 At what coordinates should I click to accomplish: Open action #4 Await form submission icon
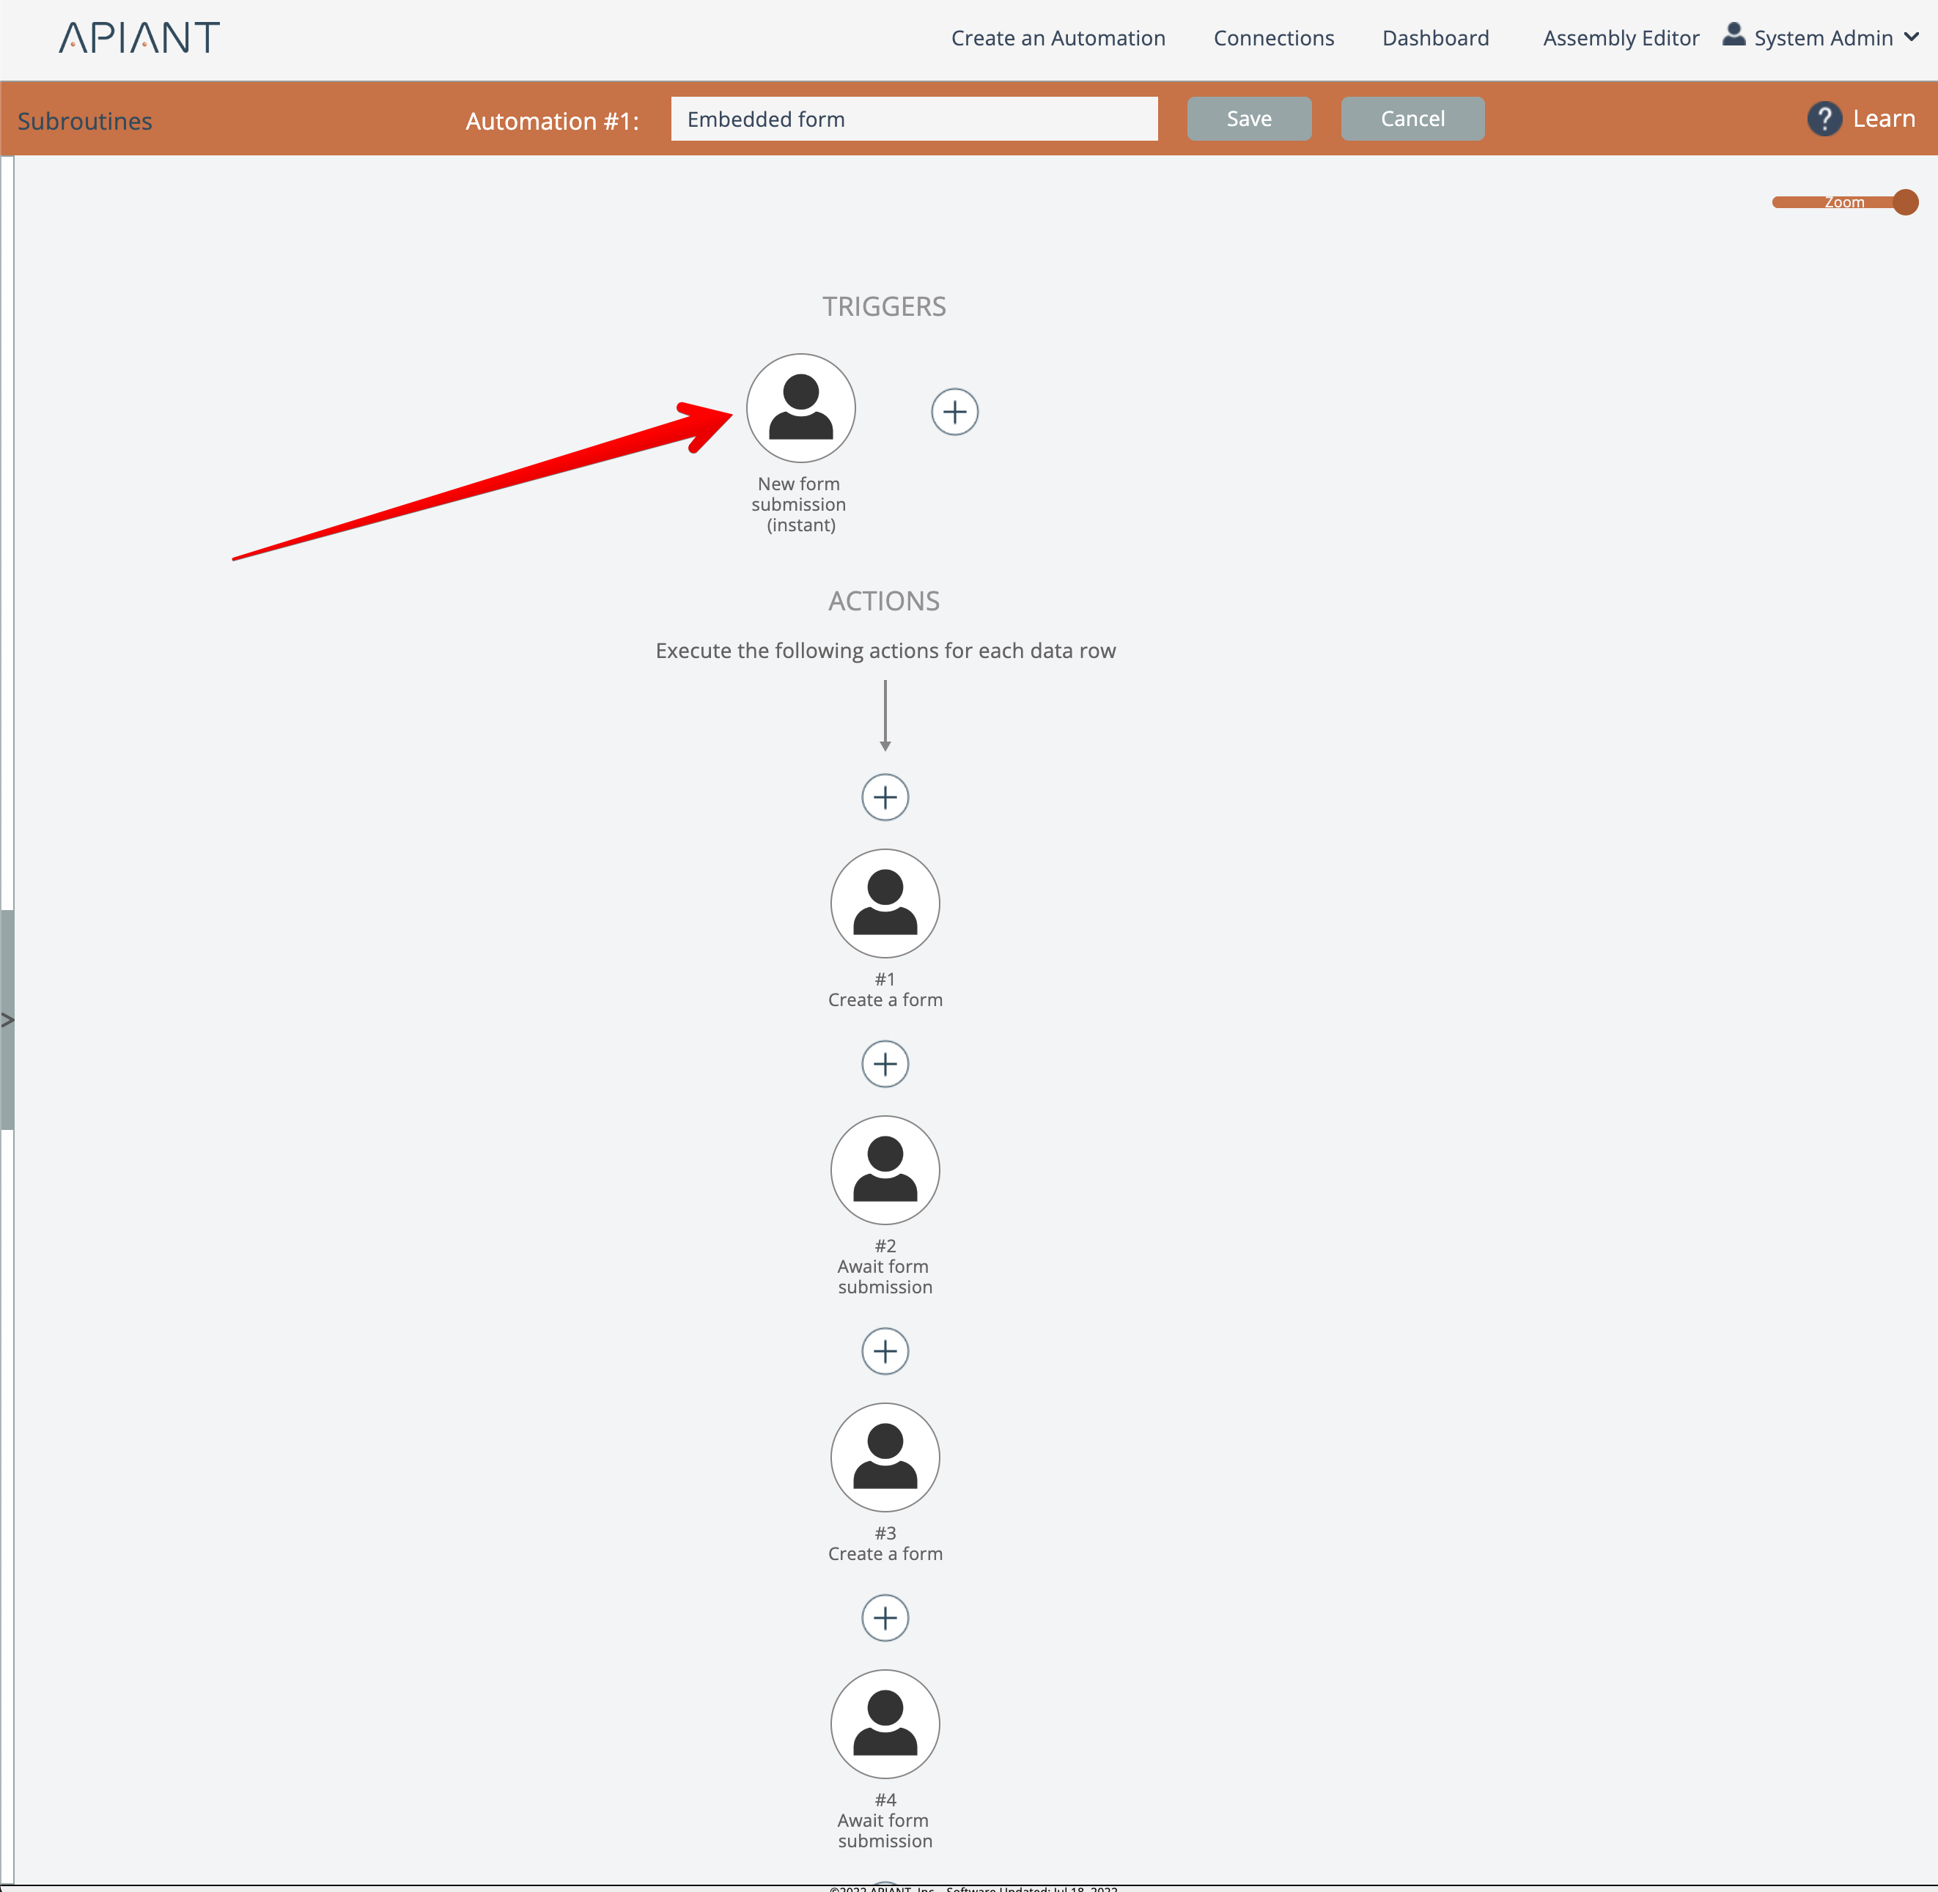[x=885, y=1724]
